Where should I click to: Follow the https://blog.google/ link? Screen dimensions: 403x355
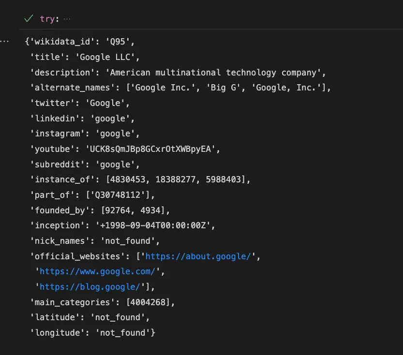(x=90, y=287)
